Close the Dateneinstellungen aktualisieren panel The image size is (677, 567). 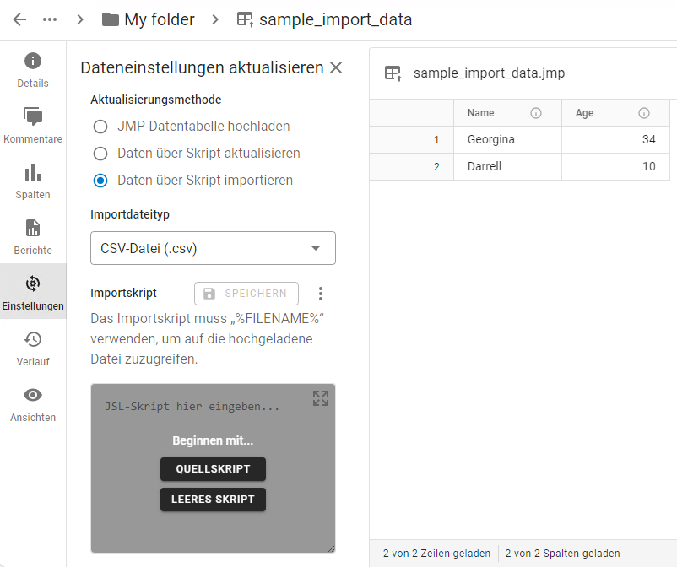[x=336, y=67]
